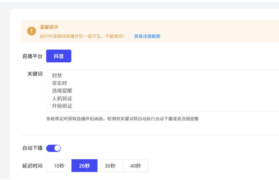Click the 延迟时间 label
This screenshot has height=180, width=279.
pos(32,166)
